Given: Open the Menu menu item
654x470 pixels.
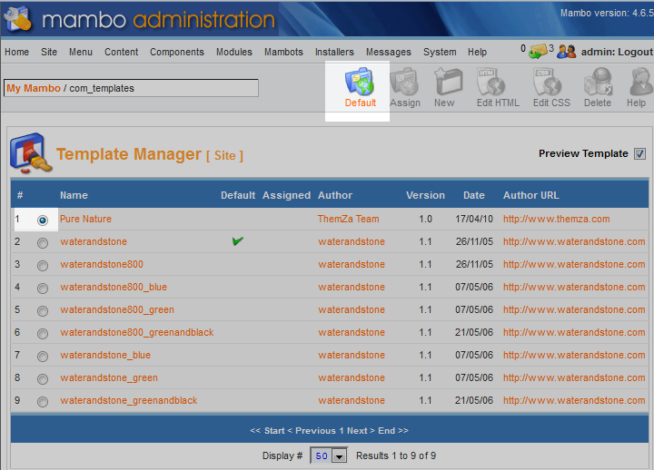Looking at the screenshot, I should point(81,52).
